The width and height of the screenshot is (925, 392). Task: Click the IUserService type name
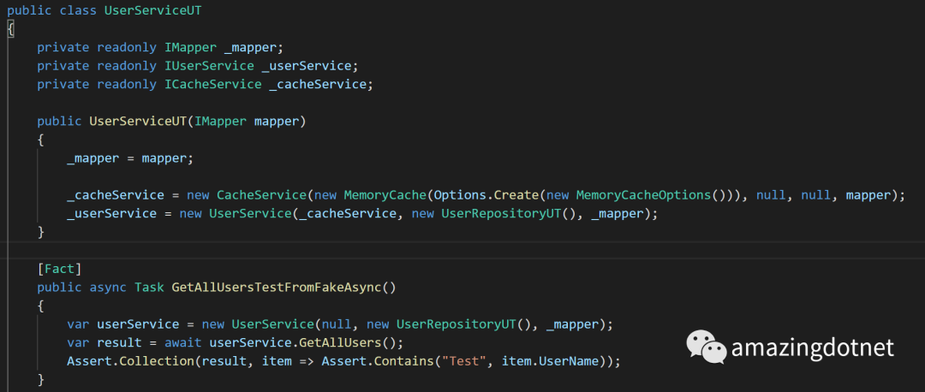point(210,65)
